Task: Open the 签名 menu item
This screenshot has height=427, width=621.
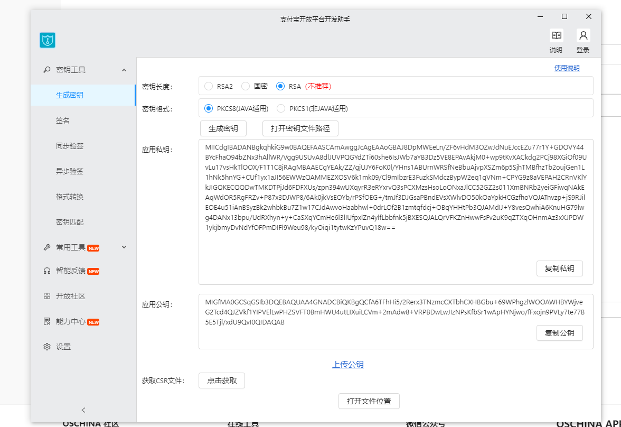Action: pyautogui.click(x=83, y=120)
